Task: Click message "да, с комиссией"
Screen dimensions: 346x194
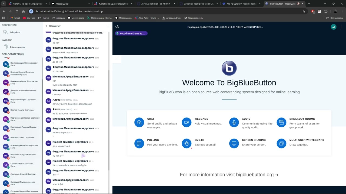Action: coord(61,146)
